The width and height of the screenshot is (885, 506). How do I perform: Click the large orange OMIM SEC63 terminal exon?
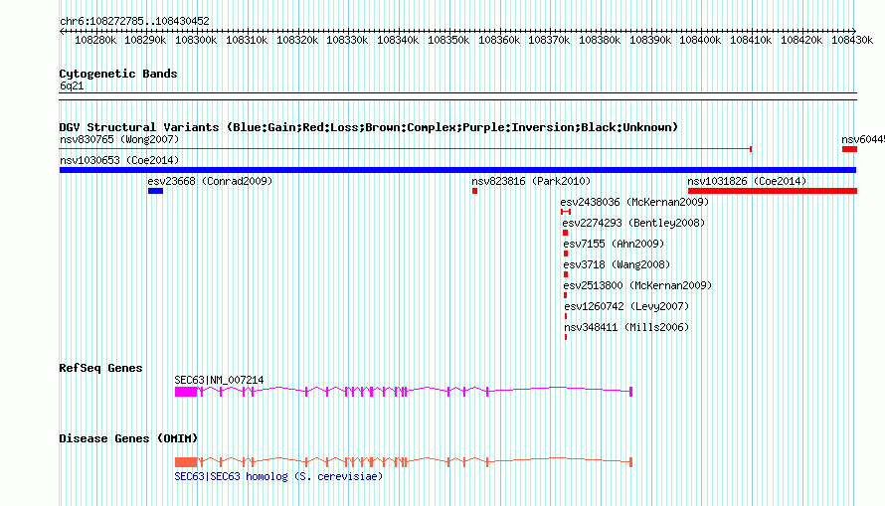(x=186, y=462)
